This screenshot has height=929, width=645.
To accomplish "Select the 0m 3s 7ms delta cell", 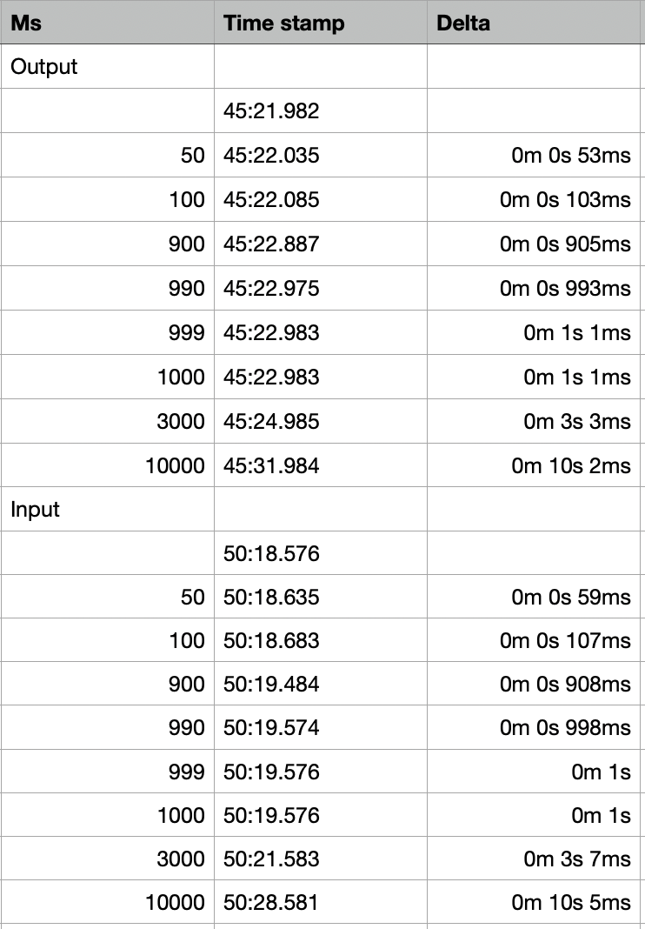I will 534,859.
